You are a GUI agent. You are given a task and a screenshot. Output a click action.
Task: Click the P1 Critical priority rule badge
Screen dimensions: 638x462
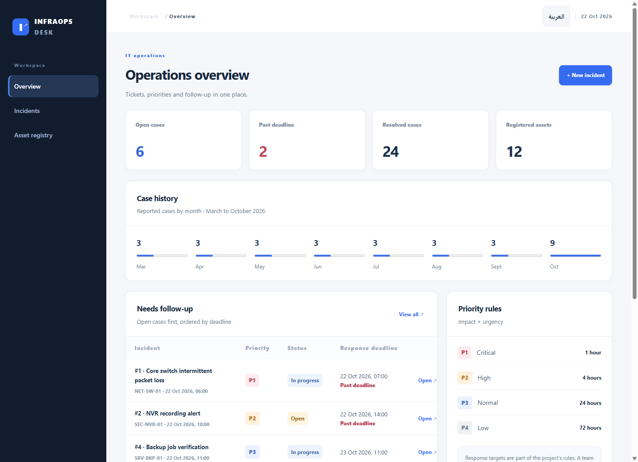(464, 353)
